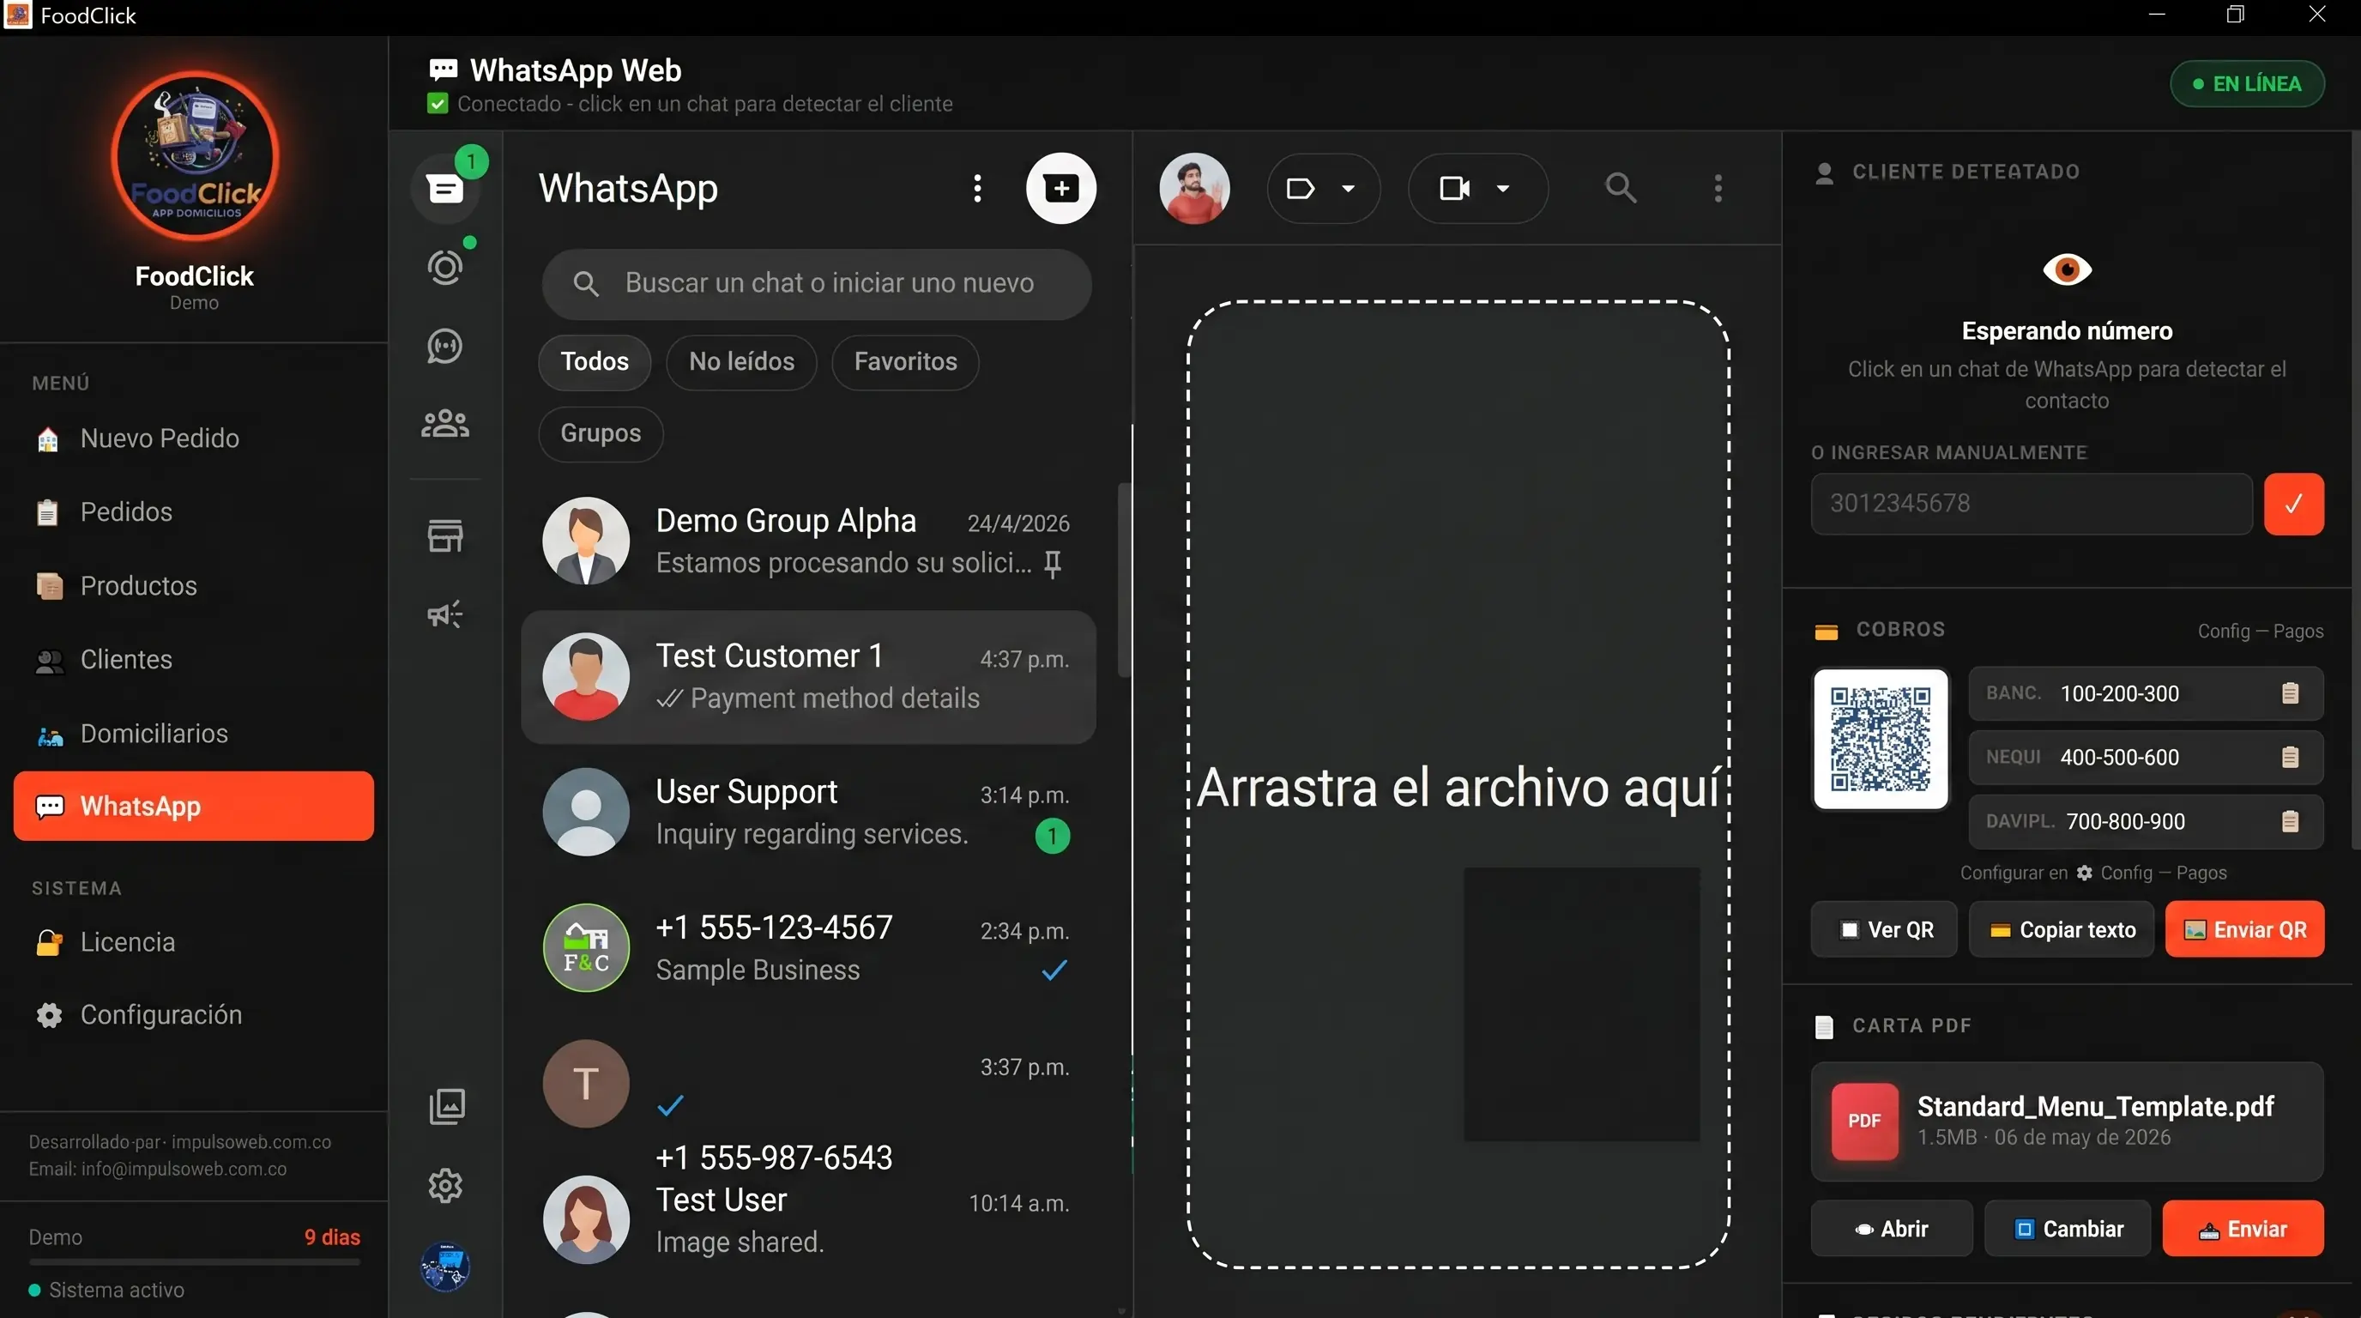Open the Test User chat
The width and height of the screenshot is (2361, 1318).
[x=808, y=1220]
